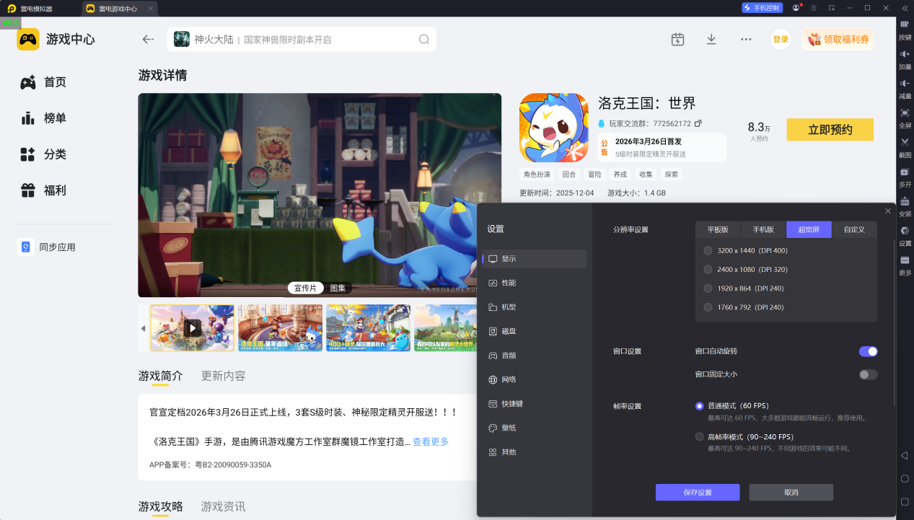Toggle 窗口自动旋转 switch

[868, 351]
